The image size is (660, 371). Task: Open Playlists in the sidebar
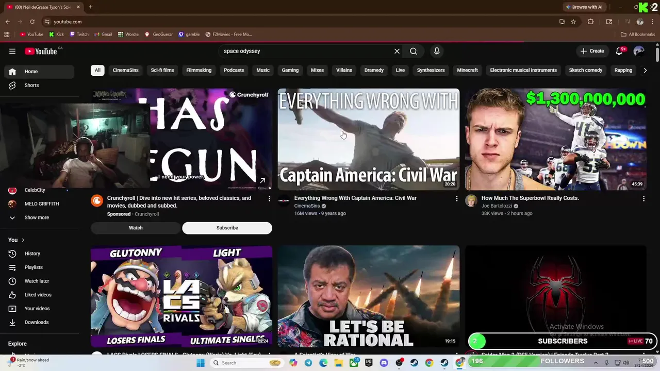(39, 267)
